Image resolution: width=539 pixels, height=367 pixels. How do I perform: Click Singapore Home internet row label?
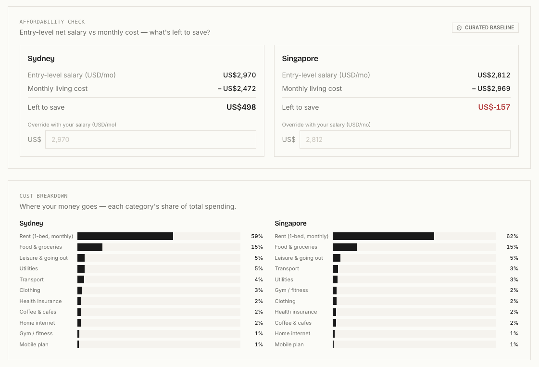tap(292, 334)
